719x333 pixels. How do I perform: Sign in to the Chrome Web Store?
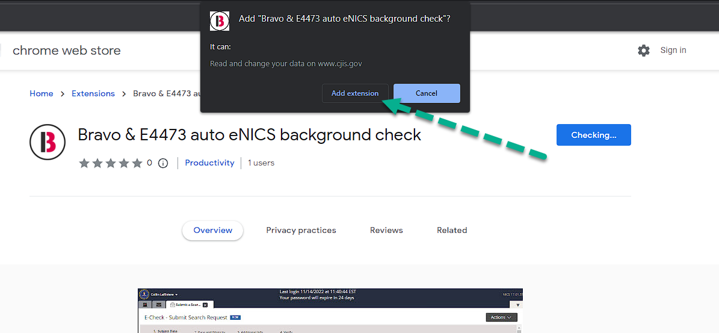(673, 50)
